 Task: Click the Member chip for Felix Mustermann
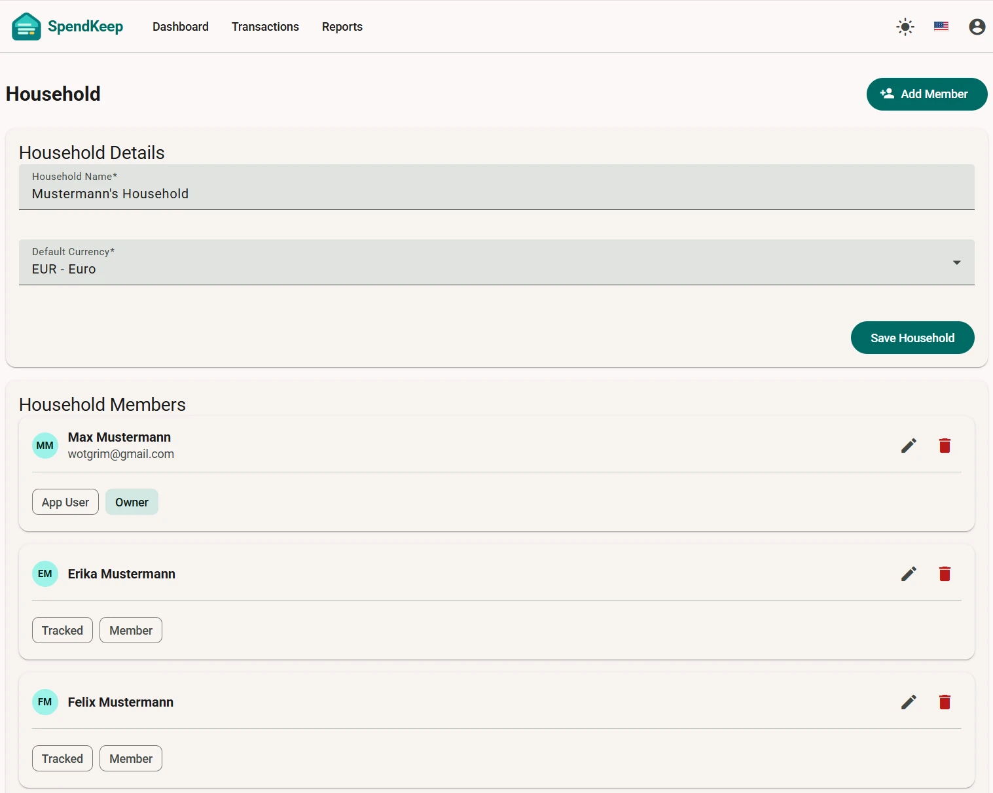[x=131, y=758]
